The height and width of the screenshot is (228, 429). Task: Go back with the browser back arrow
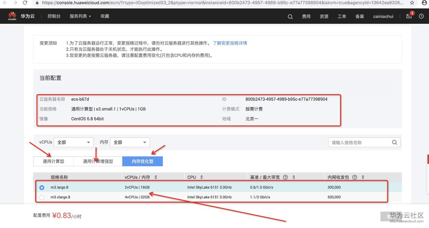(x=5, y=3)
